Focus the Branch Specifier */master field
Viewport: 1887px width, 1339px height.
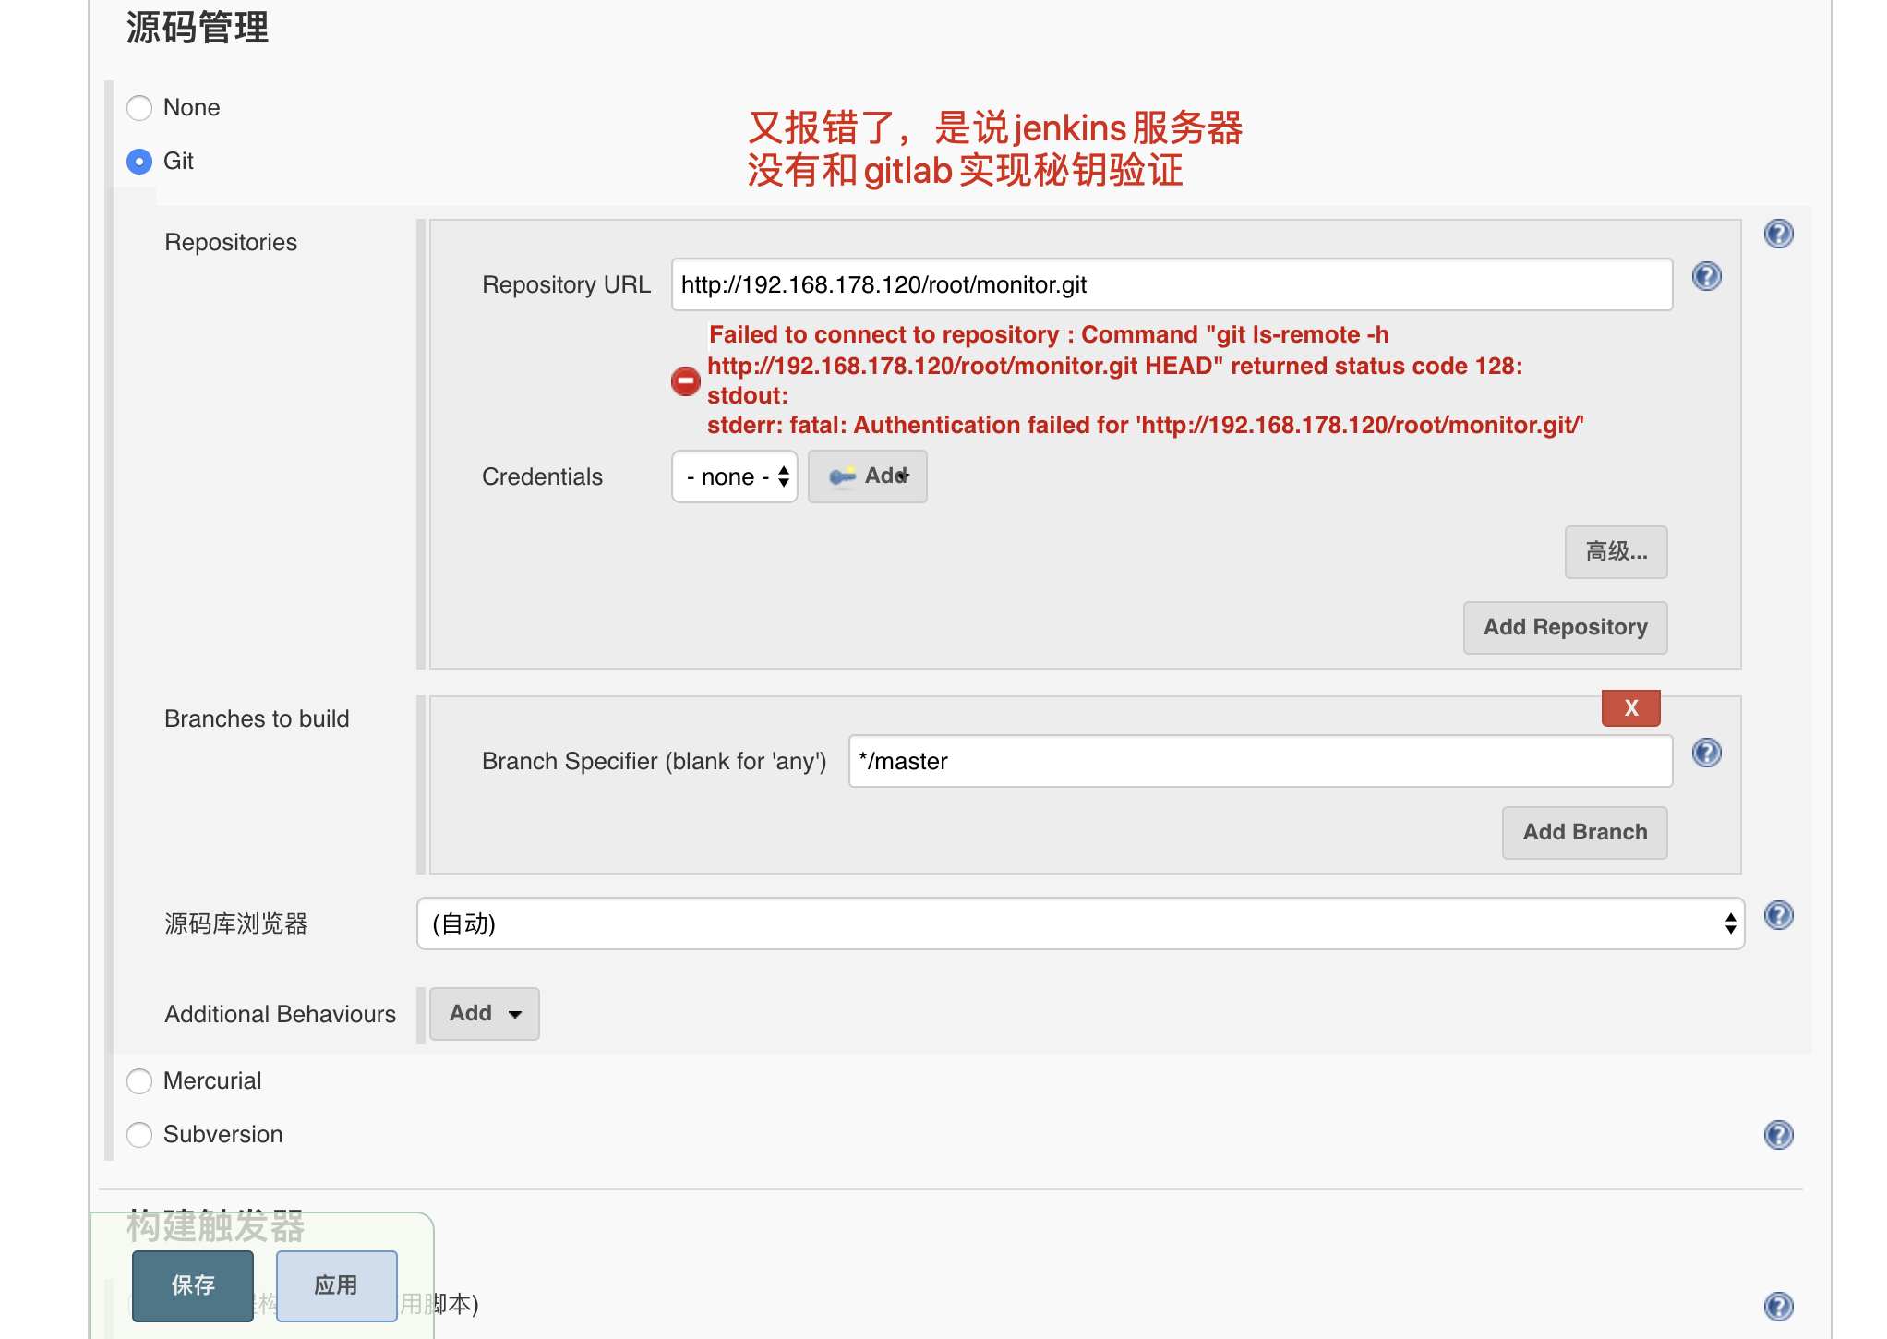[x=1260, y=761]
